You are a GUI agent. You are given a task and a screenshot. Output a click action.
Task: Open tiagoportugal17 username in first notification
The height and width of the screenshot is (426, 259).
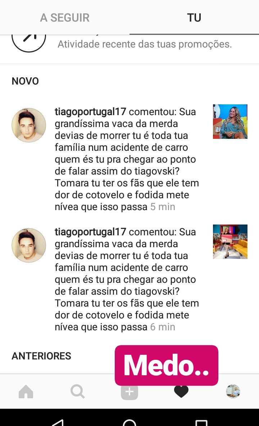coord(90,112)
